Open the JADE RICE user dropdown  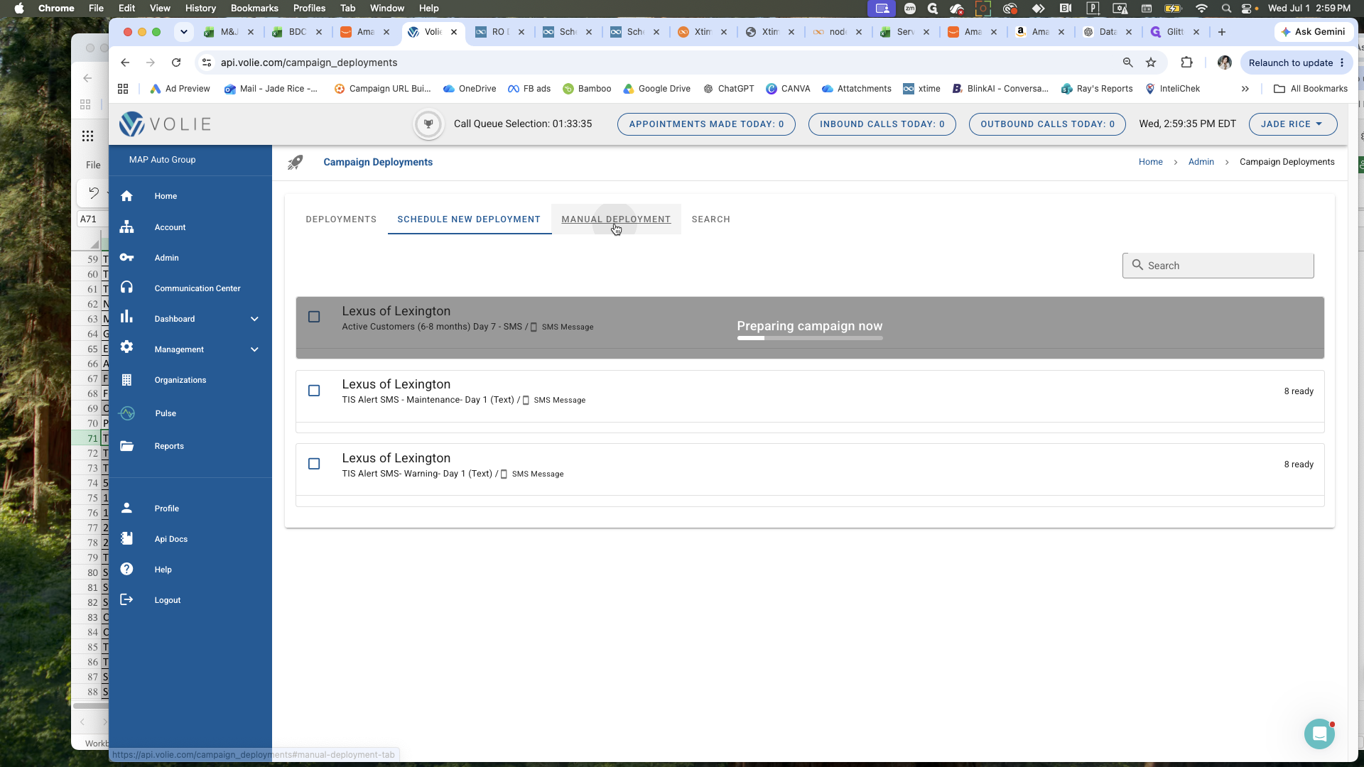point(1293,124)
